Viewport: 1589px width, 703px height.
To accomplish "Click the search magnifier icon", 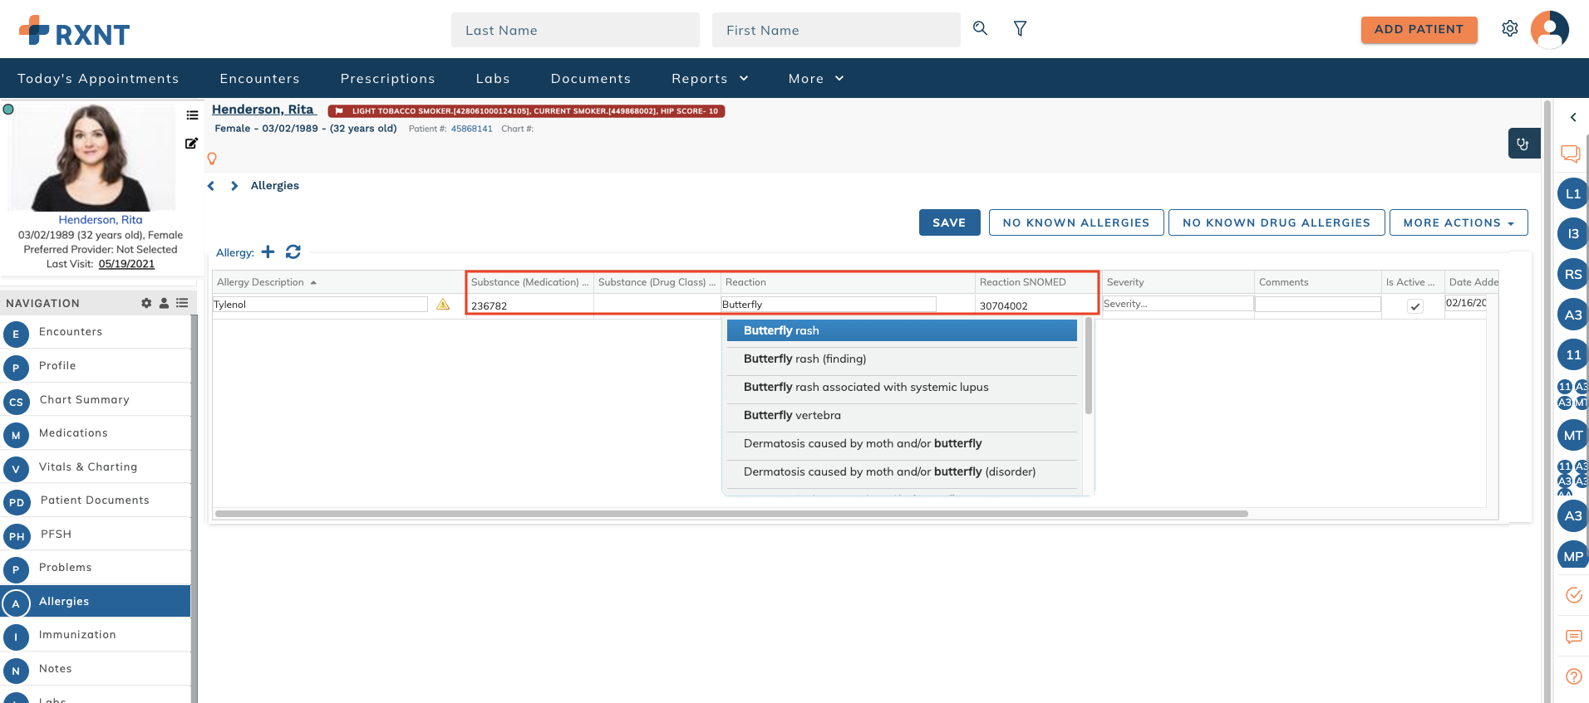I will tap(981, 29).
